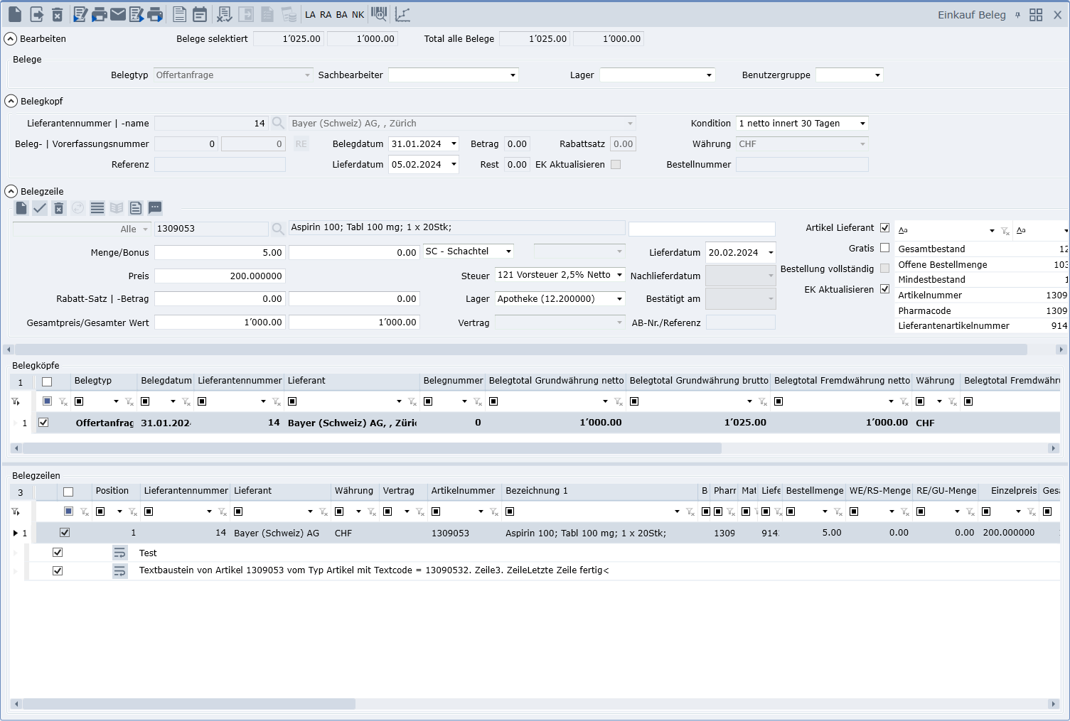Click the barcode scan icon in toolbar
1070x721 pixels.
pyautogui.click(x=380, y=14)
